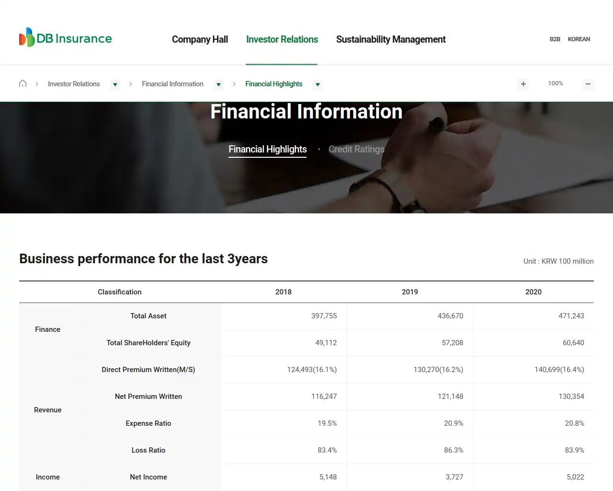The image size is (613, 491).
Task: Switch to the Credit Ratings tab
Action: [356, 149]
